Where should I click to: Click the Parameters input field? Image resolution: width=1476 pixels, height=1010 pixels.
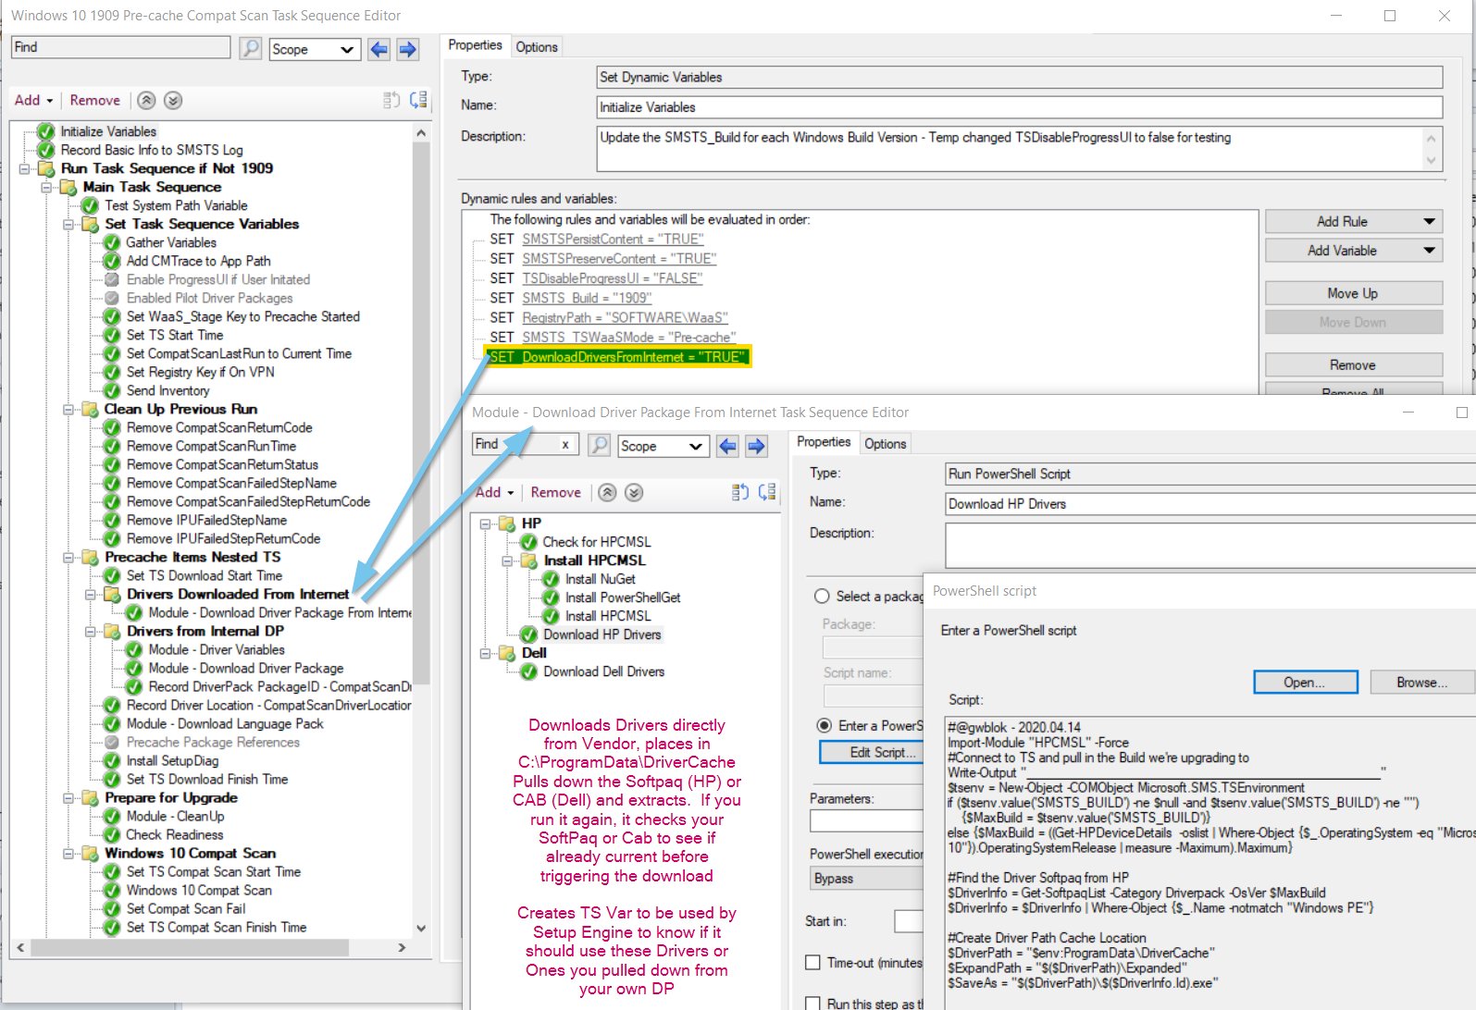click(x=866, y=820)
